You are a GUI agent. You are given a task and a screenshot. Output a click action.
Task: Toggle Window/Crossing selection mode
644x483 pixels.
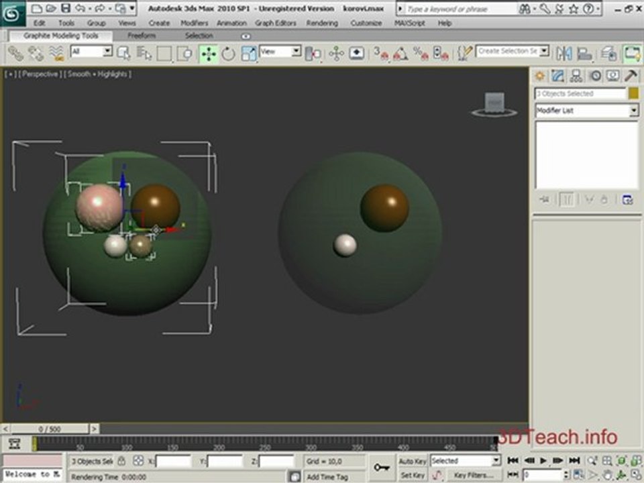pyautogui.click(x=184, y=54)
